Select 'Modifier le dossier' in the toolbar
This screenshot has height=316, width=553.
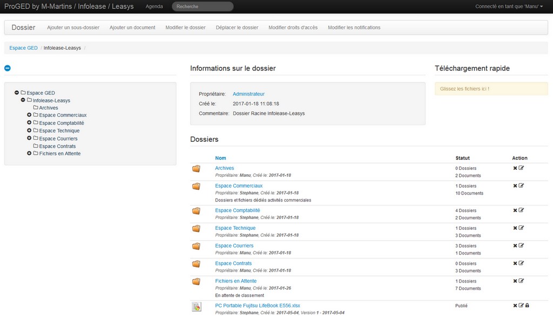(185, 27)
